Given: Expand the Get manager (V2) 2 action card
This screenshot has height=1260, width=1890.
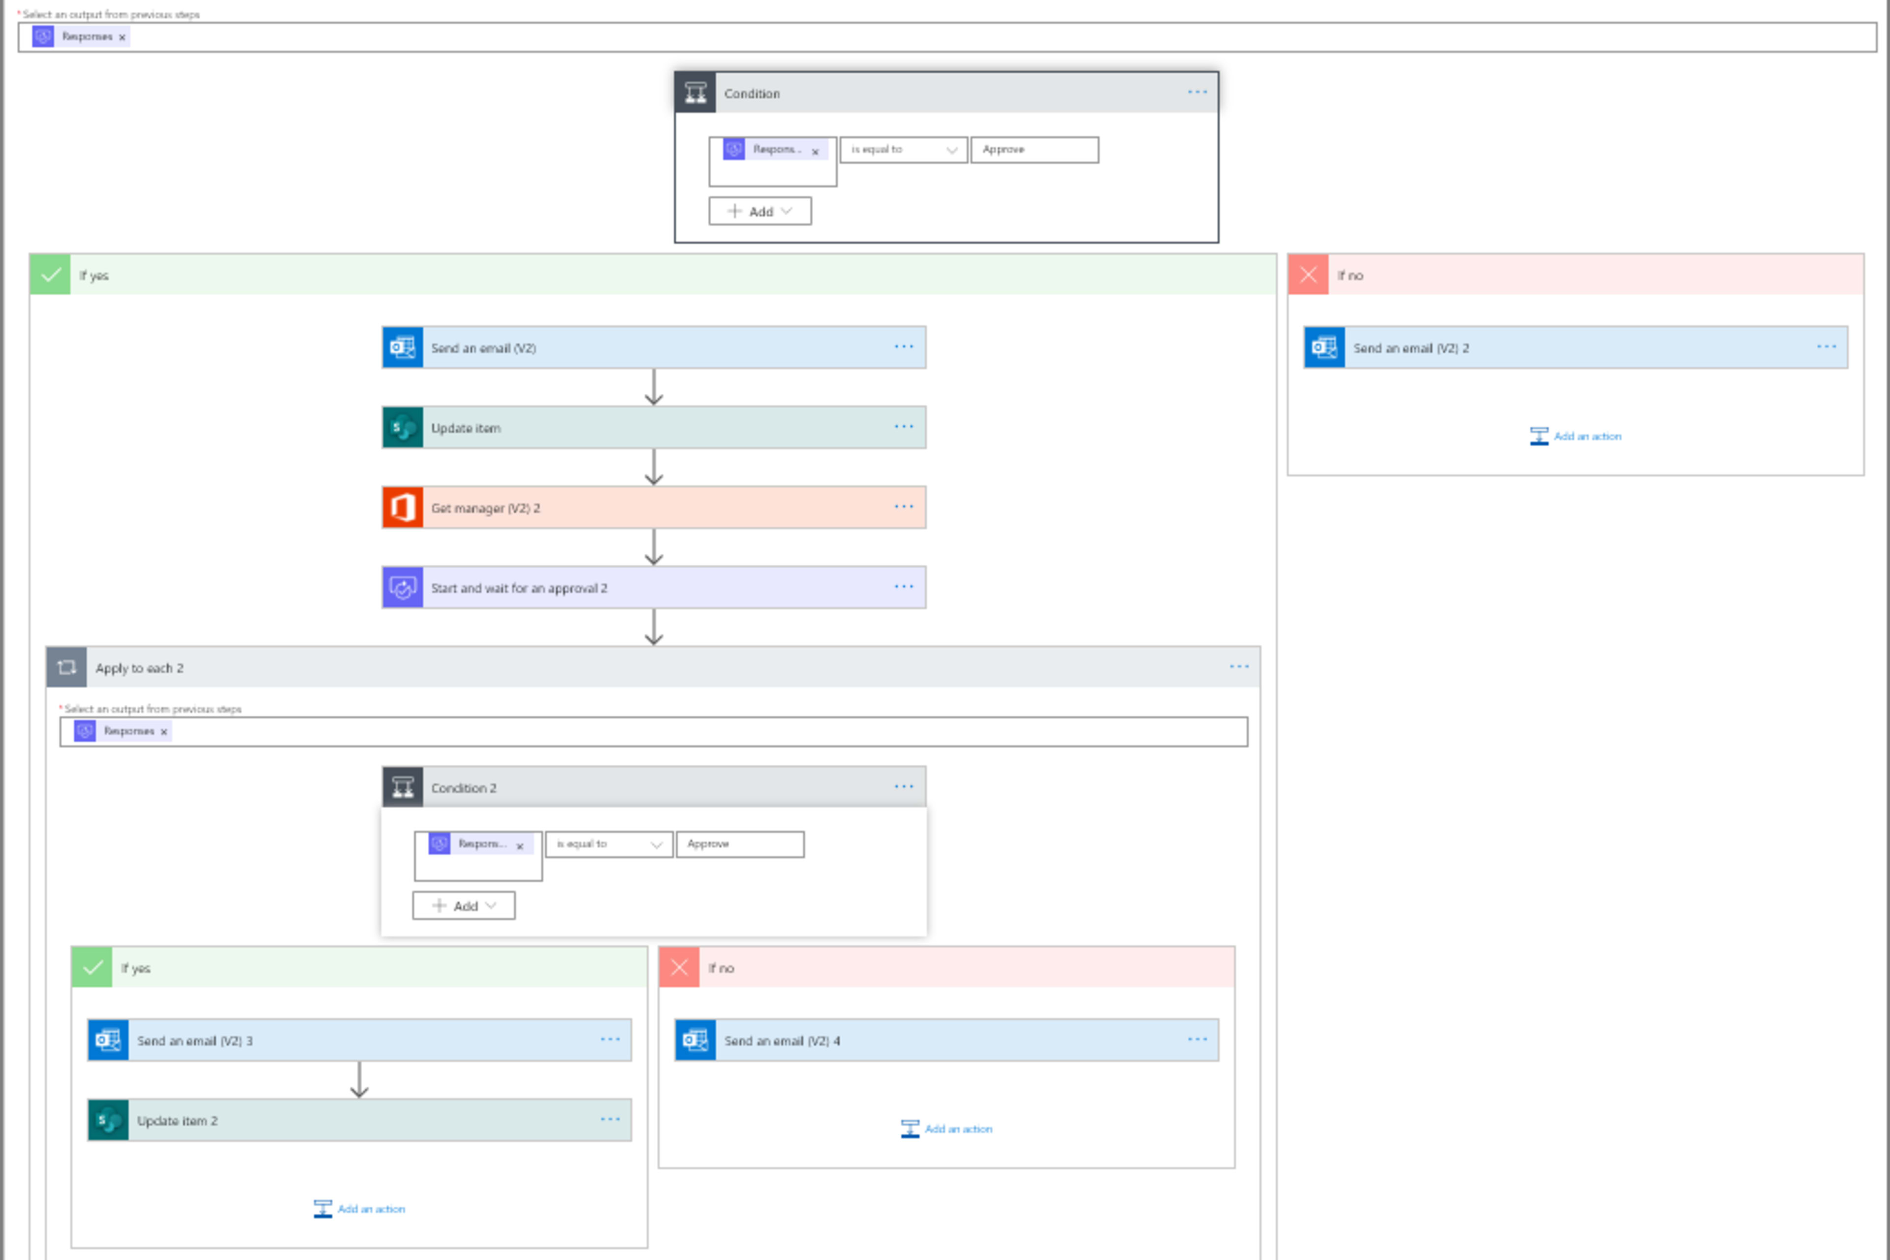Looking at the screenshot, I should tap(654, 507).
